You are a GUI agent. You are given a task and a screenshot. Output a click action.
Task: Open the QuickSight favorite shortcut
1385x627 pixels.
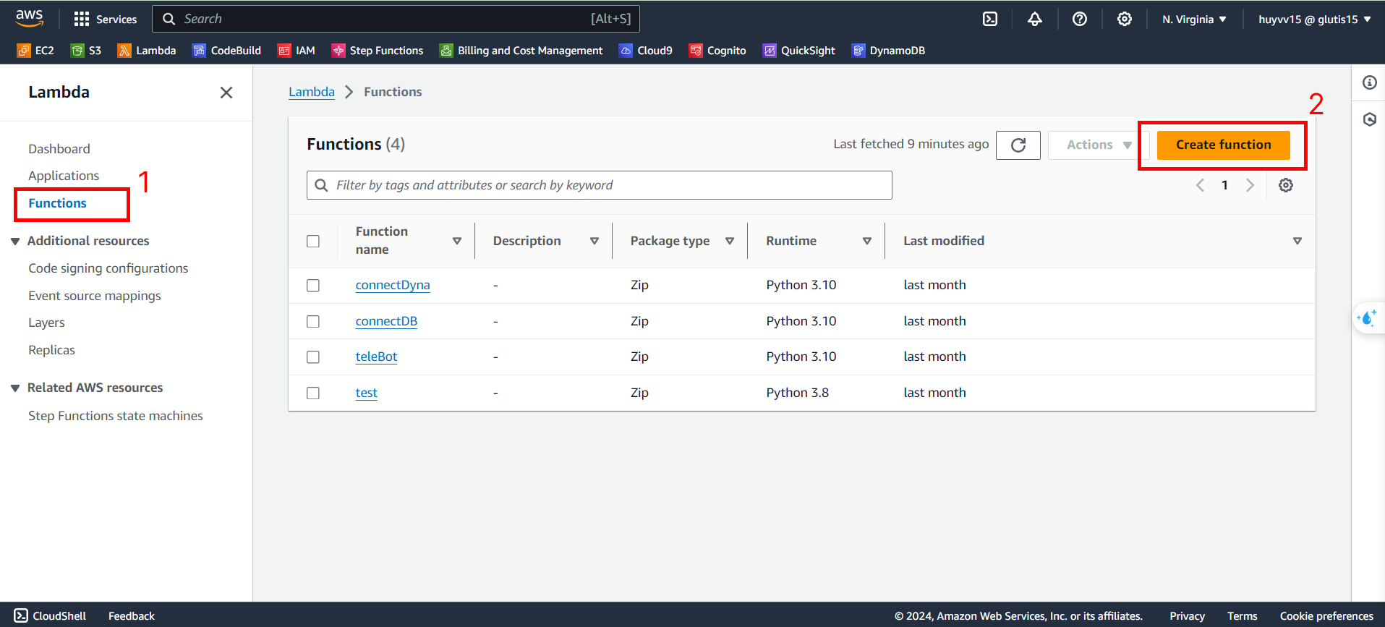click(799, 51)
